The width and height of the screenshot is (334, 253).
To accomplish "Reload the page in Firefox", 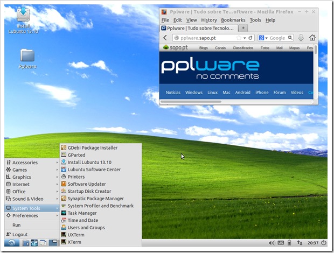I will (x=250, y=38).
